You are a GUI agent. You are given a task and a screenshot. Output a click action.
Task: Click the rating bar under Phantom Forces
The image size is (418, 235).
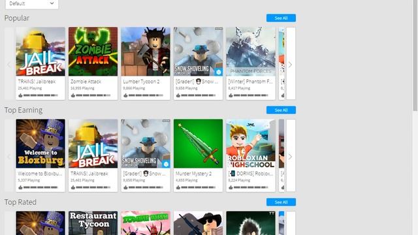251,95
